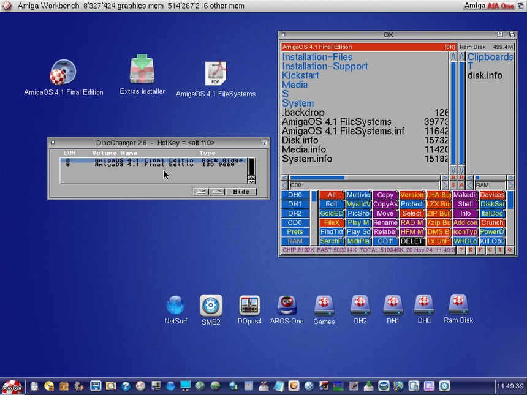Viewport: 527px width, 395px height.
Task: Click the All select button in DOpus
Action: pos(332,195)
